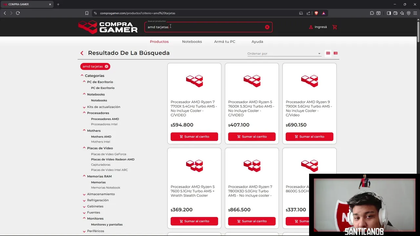The width and height of the screenshot is (420, 236).
Task: Remove the 'amd tarjetas' filter chip
Action: pos(106,67)
